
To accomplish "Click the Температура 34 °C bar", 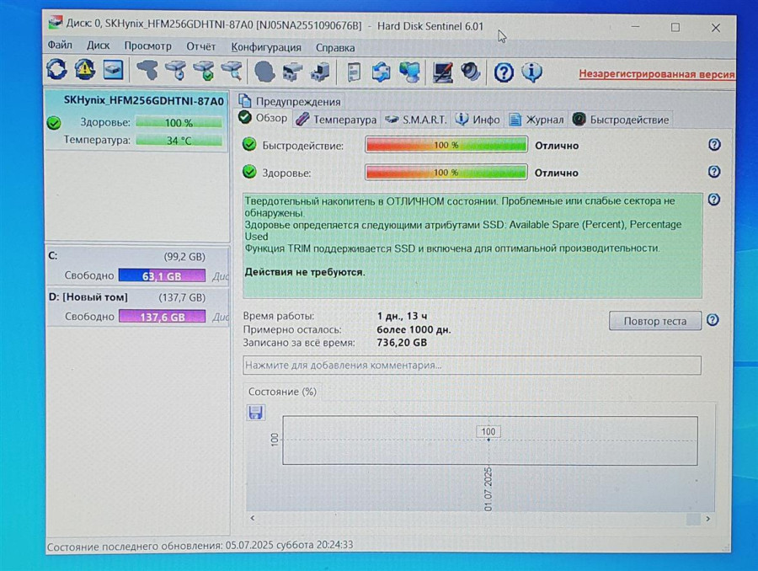I will click(179, 140).
